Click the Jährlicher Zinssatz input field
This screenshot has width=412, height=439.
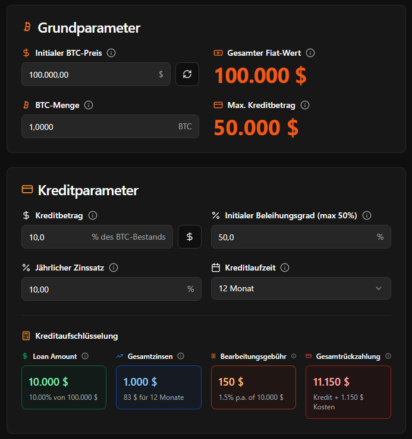(101, 289)
